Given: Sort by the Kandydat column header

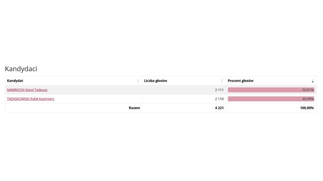Looking at the screenshot, I should [x=15, y=80].
